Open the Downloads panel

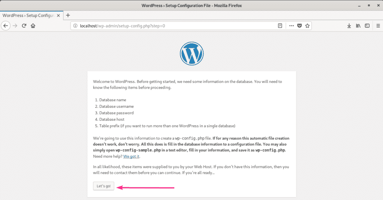(349, 26)
